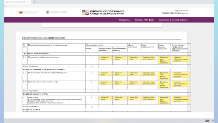Click topic "Роль русского языка в Российской Федерации"
218x123 pixels.
pos(47,73)
